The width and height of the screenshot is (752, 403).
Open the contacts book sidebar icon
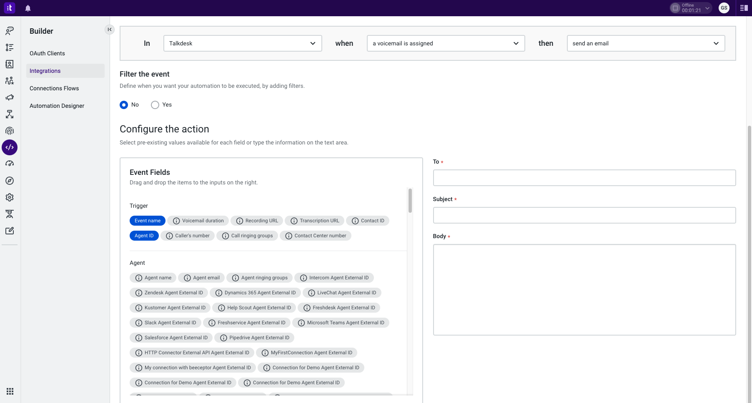point(10,64)
